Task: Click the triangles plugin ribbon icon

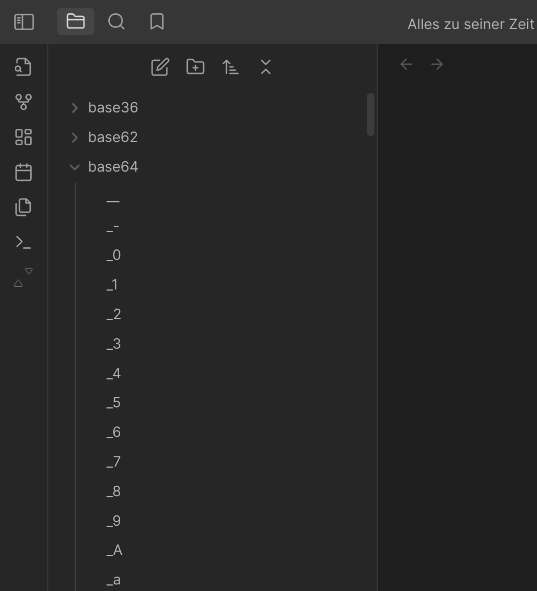Action: coord(24,277)
